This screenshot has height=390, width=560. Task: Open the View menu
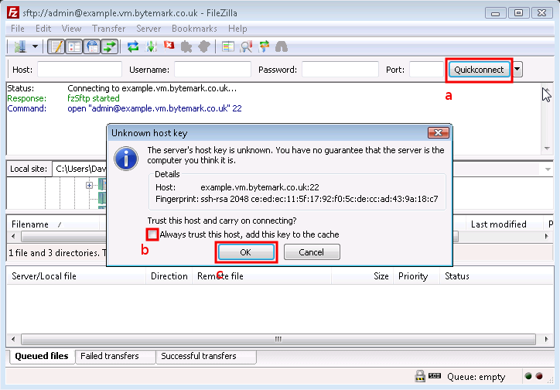tap(71, 28)
